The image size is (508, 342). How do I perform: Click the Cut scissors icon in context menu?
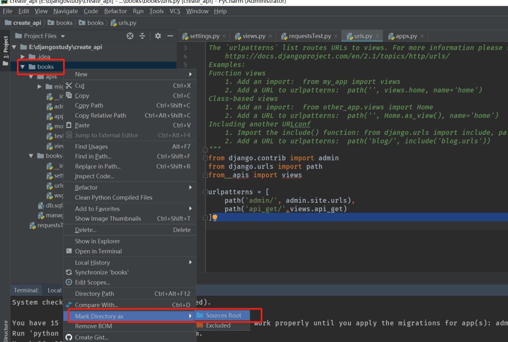(69, 86)
